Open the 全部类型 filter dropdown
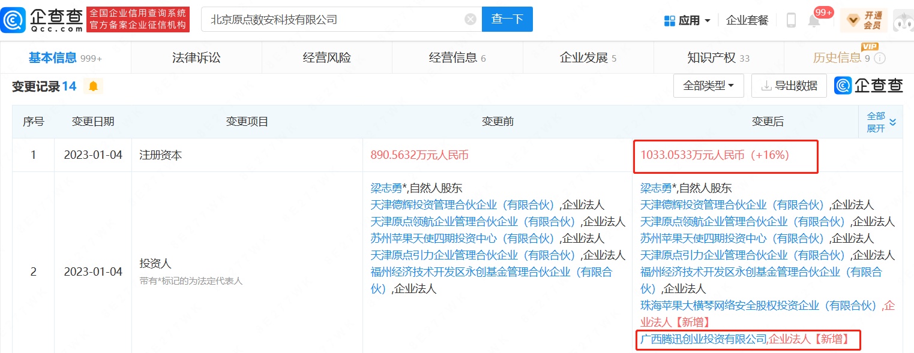The width and height of the screenshot is (914, 353). point(709,86)
